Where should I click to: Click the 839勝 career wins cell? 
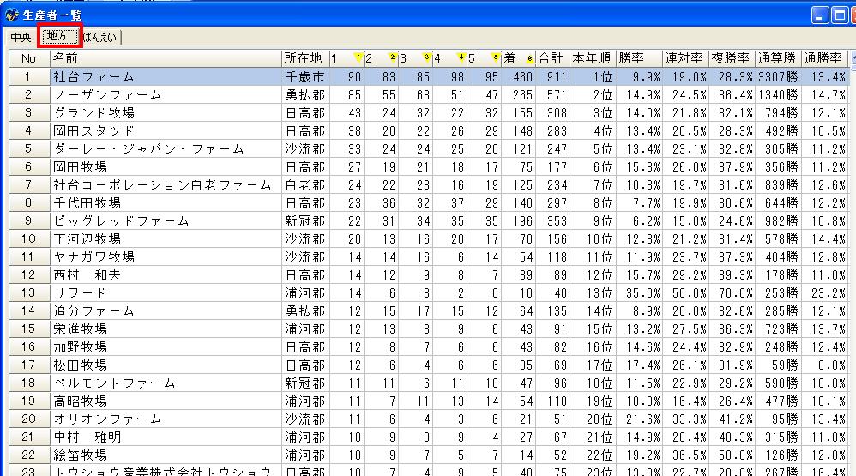(x=778, y=185)
